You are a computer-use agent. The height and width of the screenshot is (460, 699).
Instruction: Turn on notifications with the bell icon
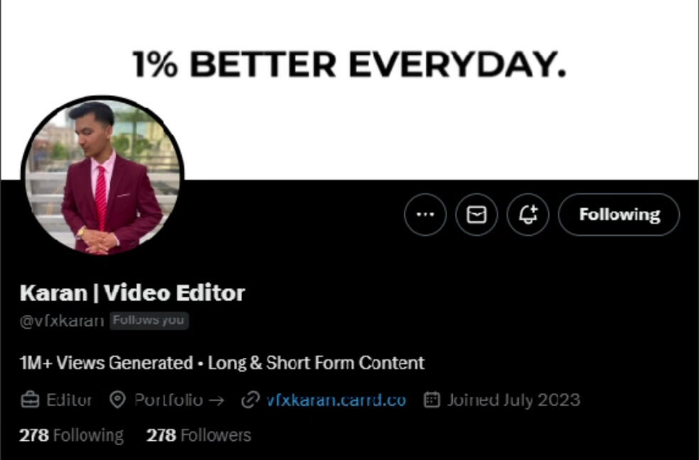[528, 214]
